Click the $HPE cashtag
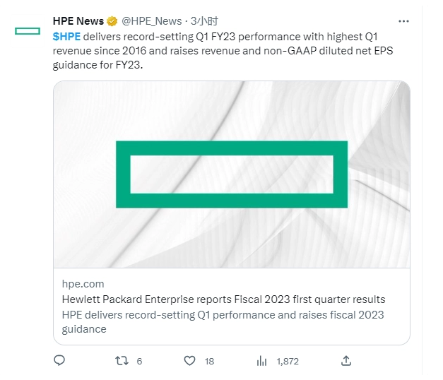 pyautogui.click(x=66, y=36)
